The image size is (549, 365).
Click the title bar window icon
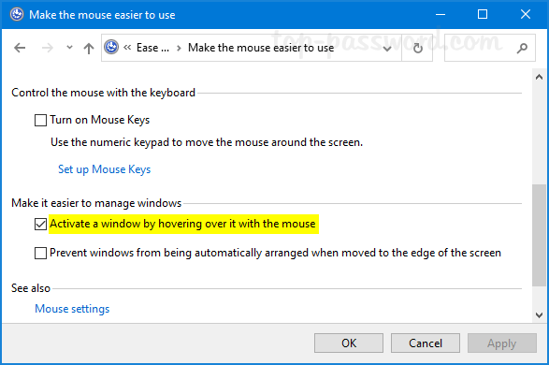pyautogui.click(x=17, y=14)
